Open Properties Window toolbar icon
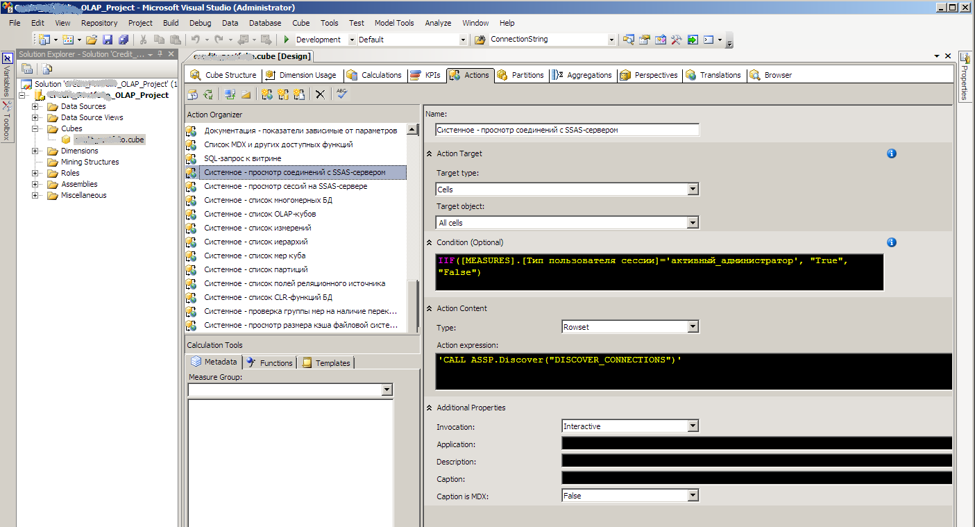Viewport: 975px width, 527px height. tap(645, 40)
